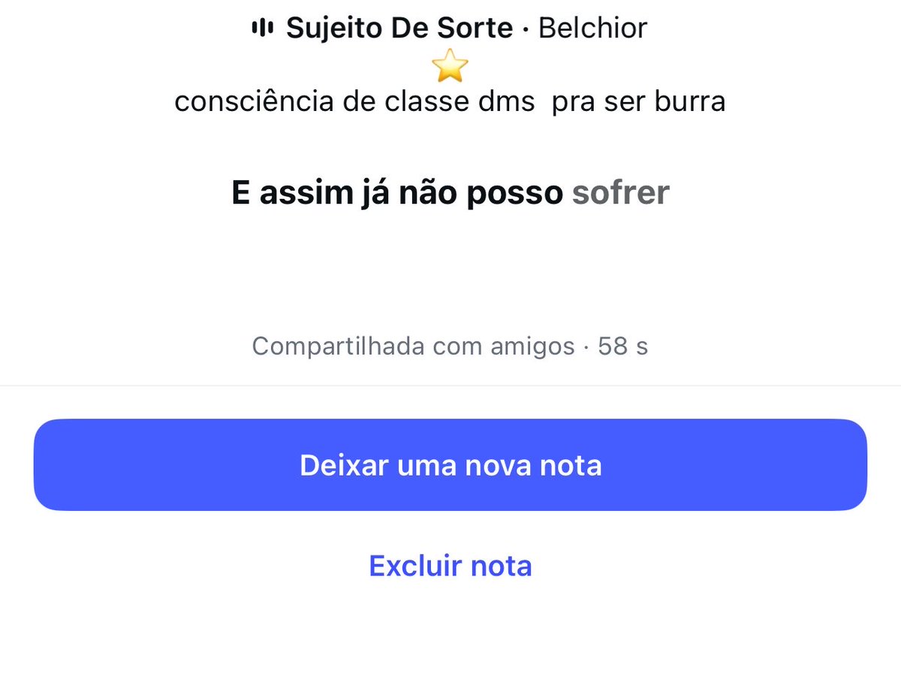This screenshot has height=691, width=901.
Task: Tap the note text about consciência de classe
Action: point(450,101)
